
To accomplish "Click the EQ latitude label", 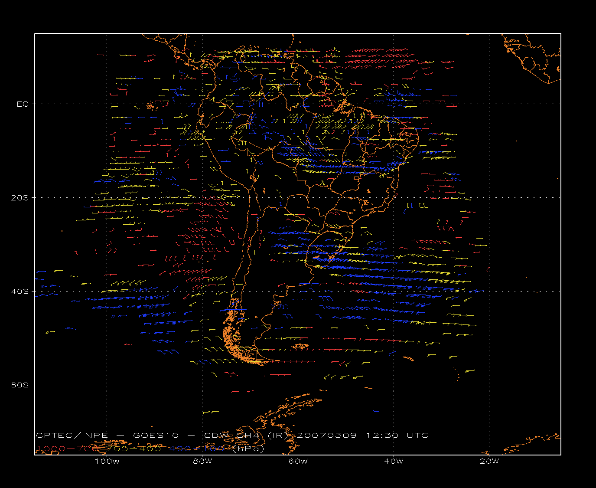I will point(23,104).
